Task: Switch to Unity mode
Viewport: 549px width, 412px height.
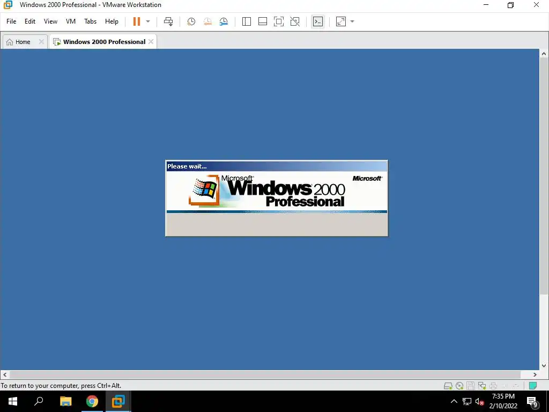Action: point(295,21)
